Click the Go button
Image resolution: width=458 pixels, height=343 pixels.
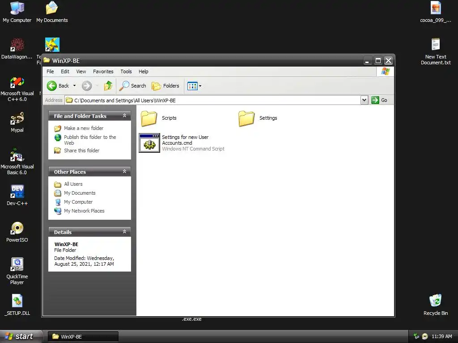point(379,100)
